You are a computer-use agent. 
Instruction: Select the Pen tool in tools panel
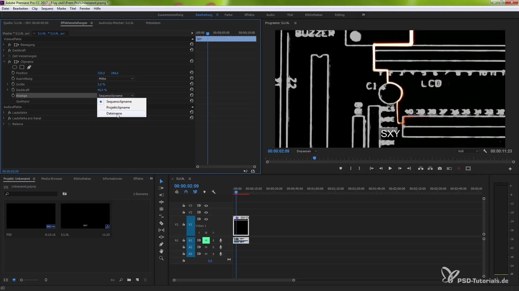pos(161,244)
